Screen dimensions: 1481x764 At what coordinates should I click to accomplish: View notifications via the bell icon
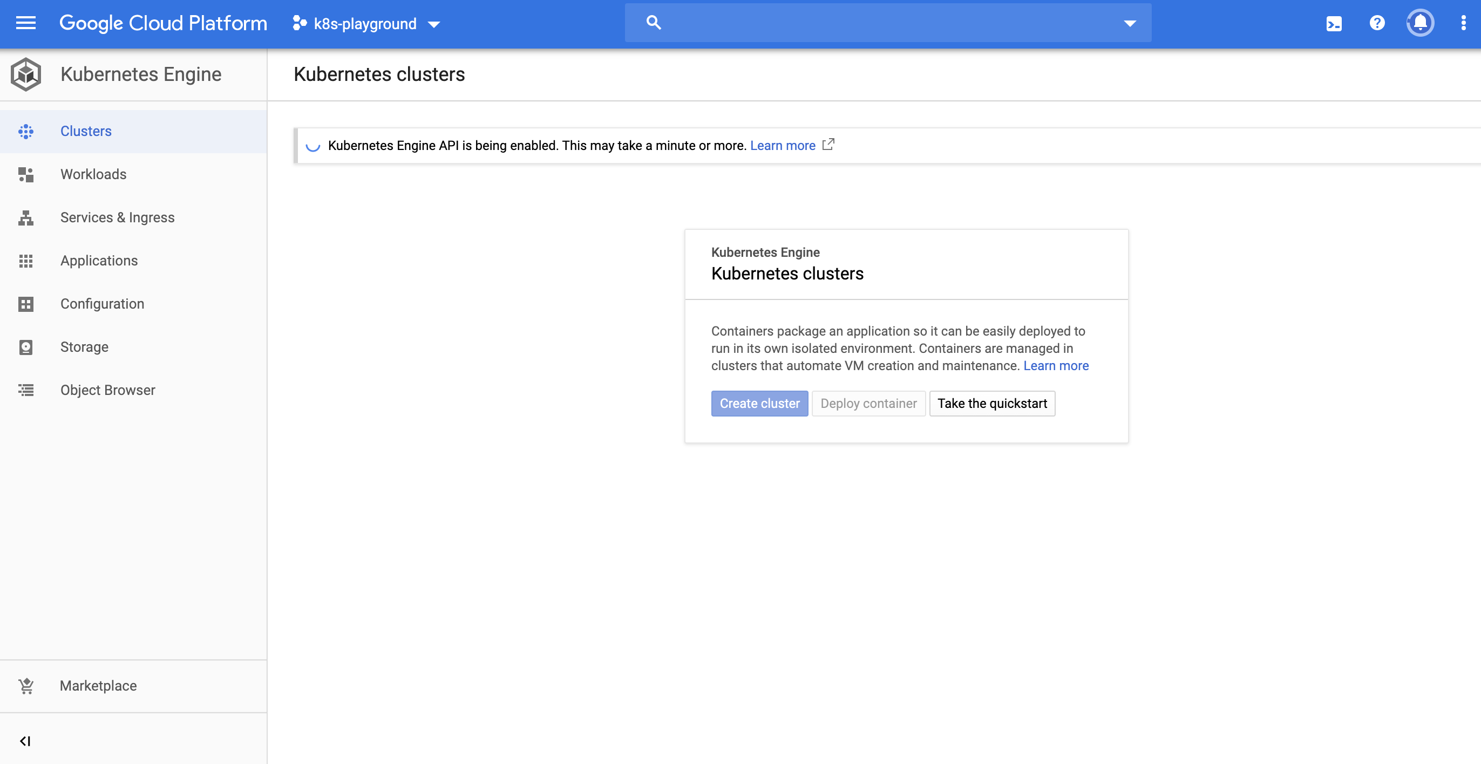click(x=1420, y=24)
